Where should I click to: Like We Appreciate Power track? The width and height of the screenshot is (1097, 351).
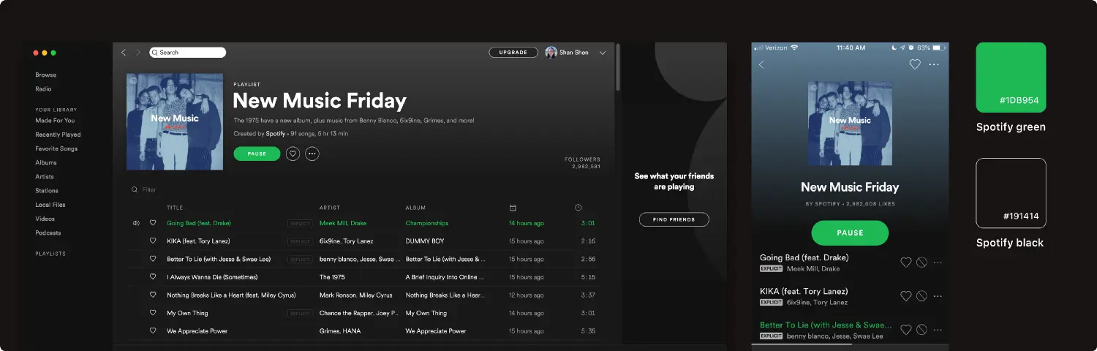153,331
